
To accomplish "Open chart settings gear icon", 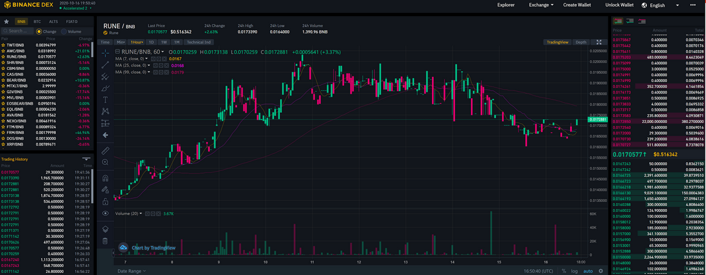I will [600, 271].
